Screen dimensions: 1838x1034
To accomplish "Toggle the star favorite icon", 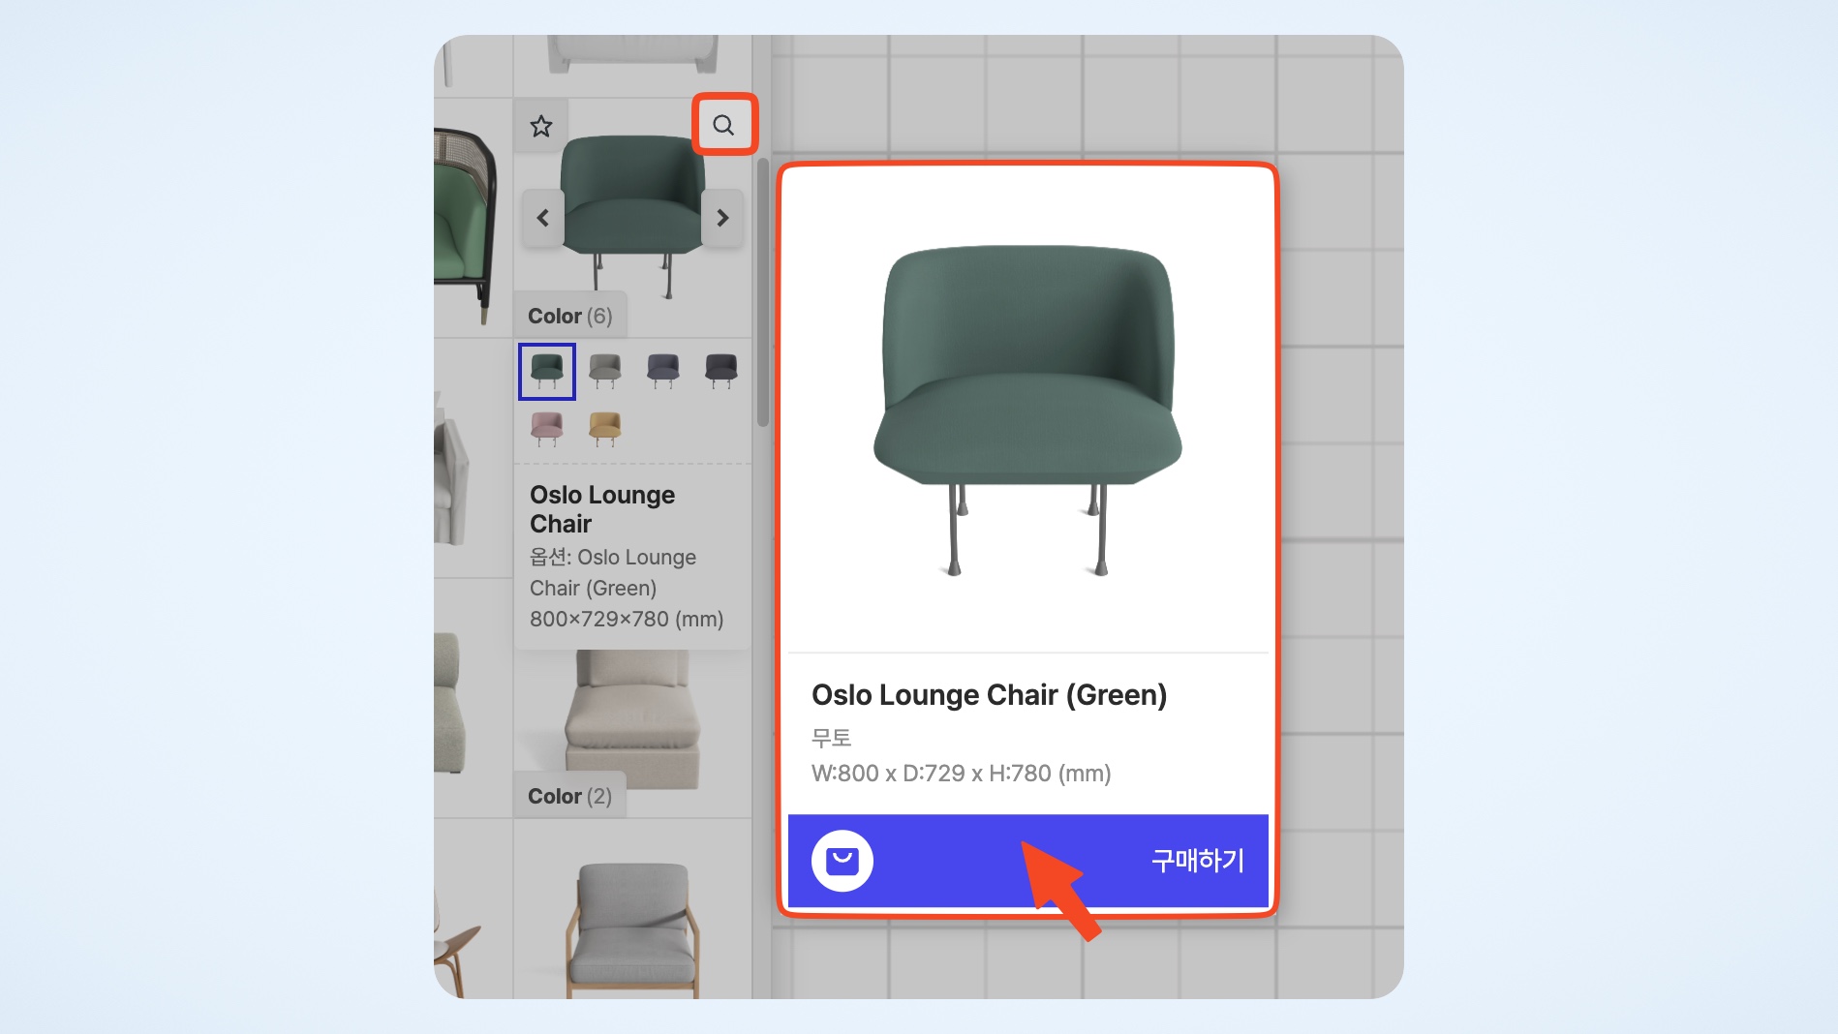I will click(x=541, y=126).
